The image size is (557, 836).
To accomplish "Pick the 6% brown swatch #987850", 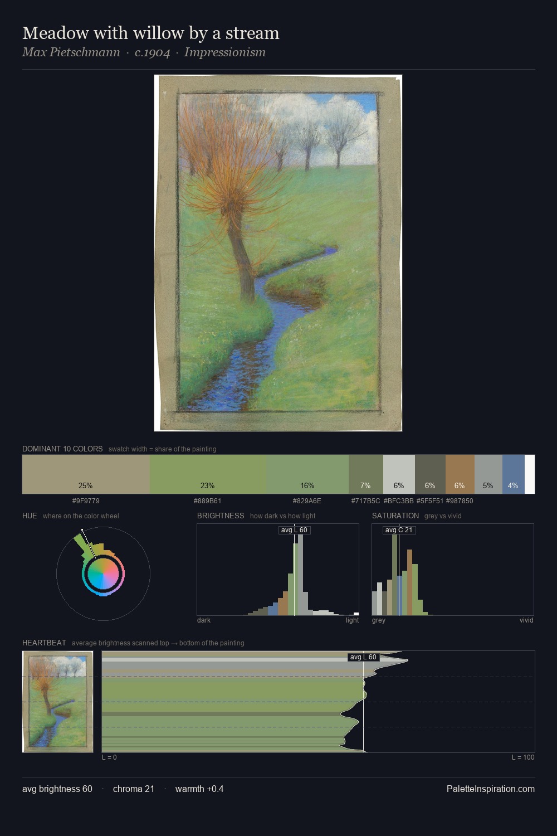I will click(x=460, y=474).
